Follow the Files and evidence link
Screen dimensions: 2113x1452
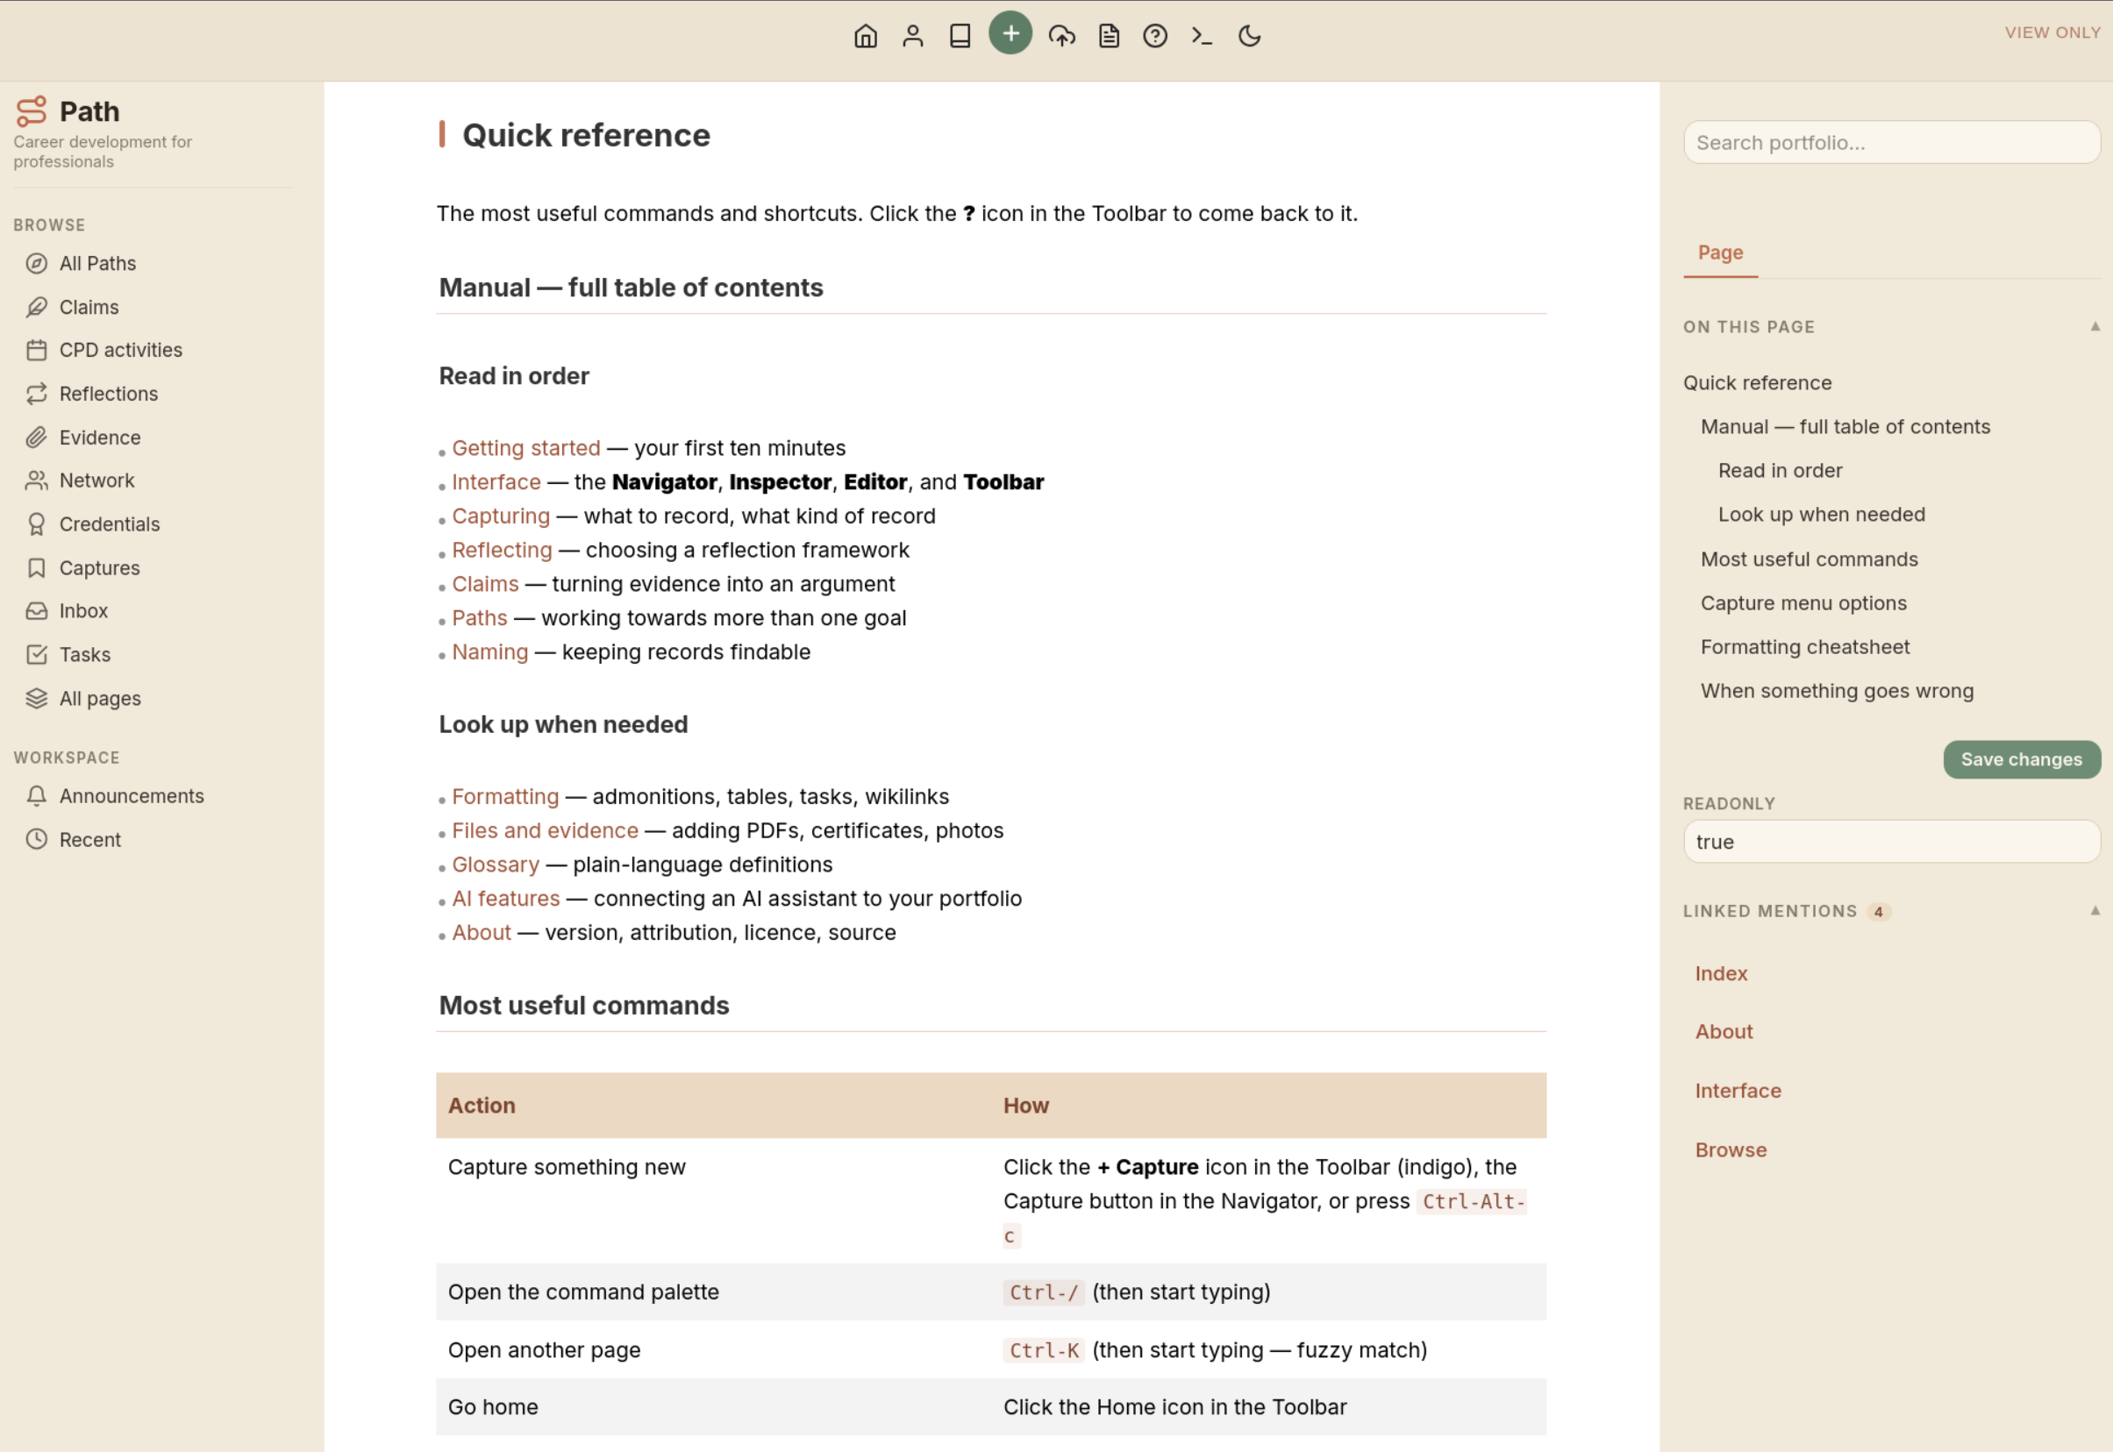(545, 830)
